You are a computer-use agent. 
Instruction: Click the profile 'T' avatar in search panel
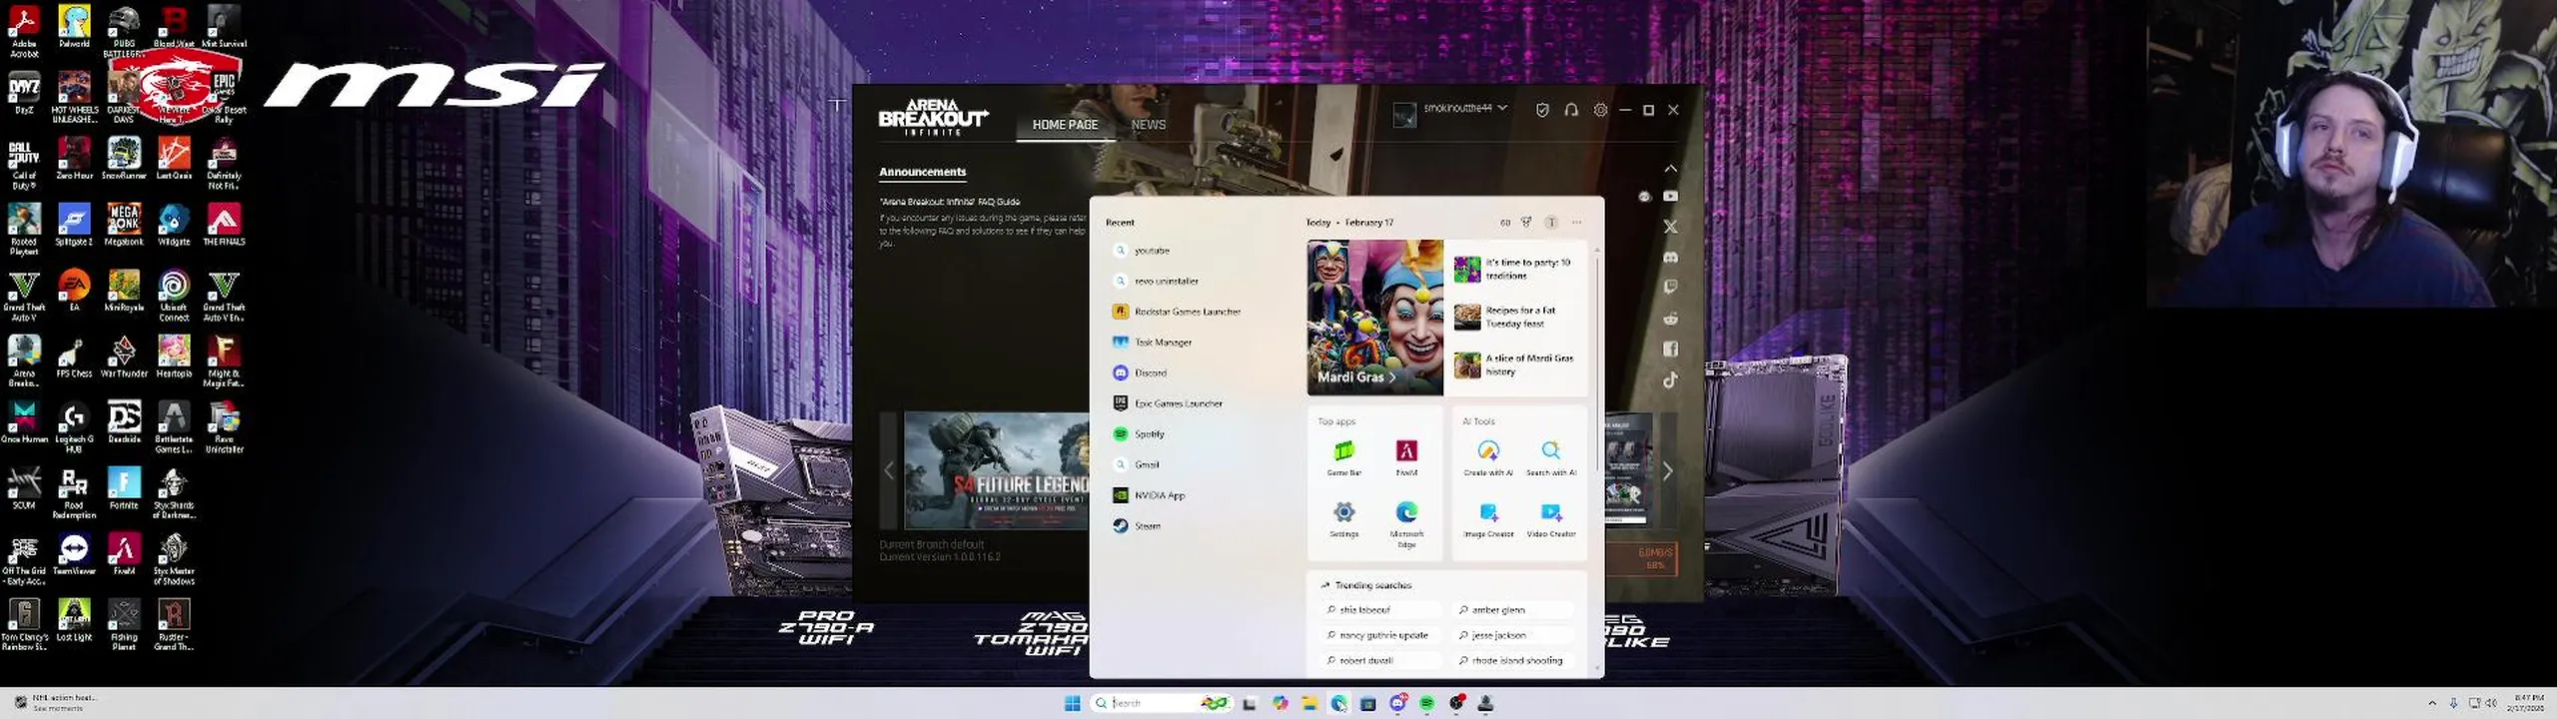click(1551, 223)
